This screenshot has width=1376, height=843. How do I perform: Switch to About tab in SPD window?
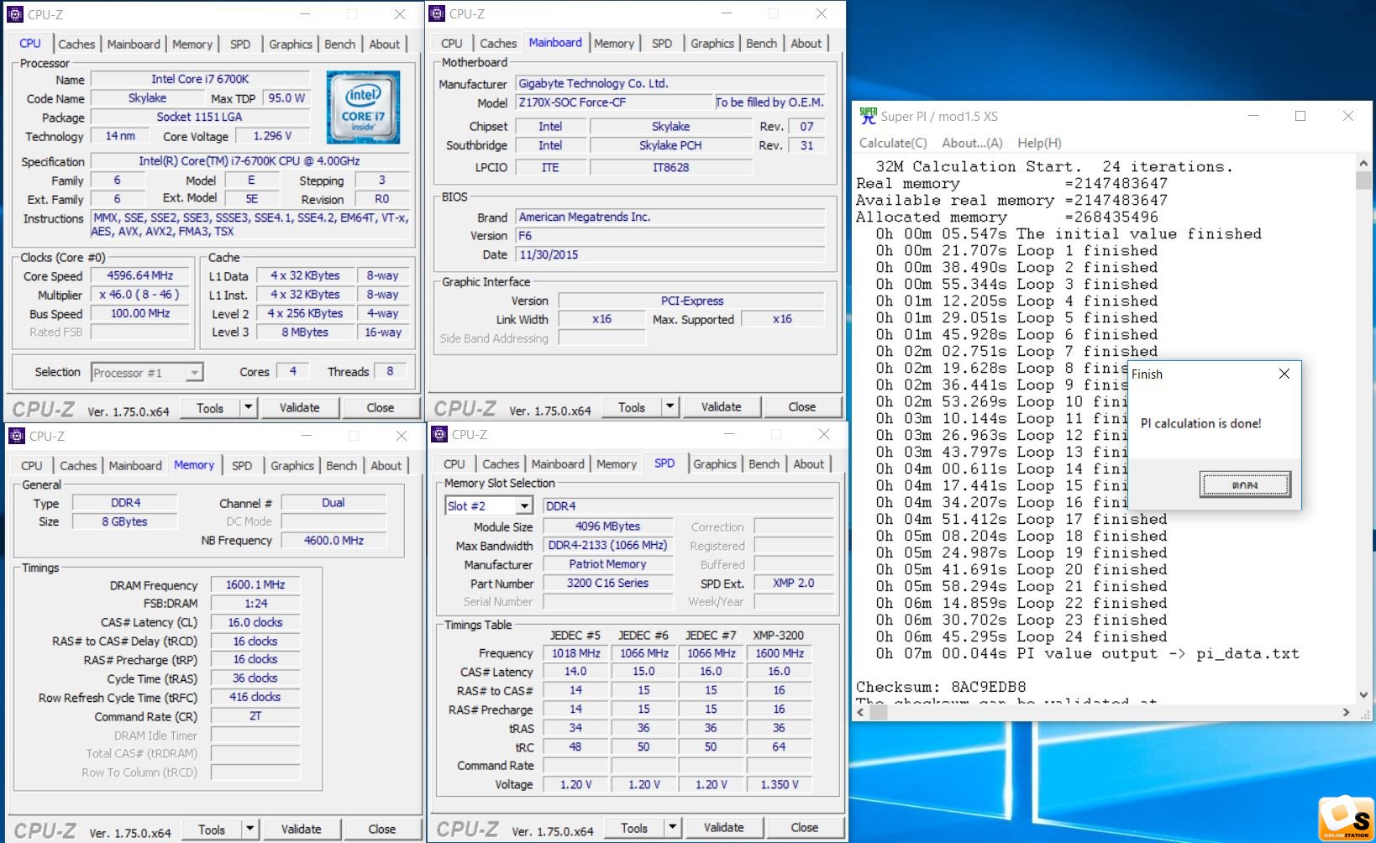(809, 463)
